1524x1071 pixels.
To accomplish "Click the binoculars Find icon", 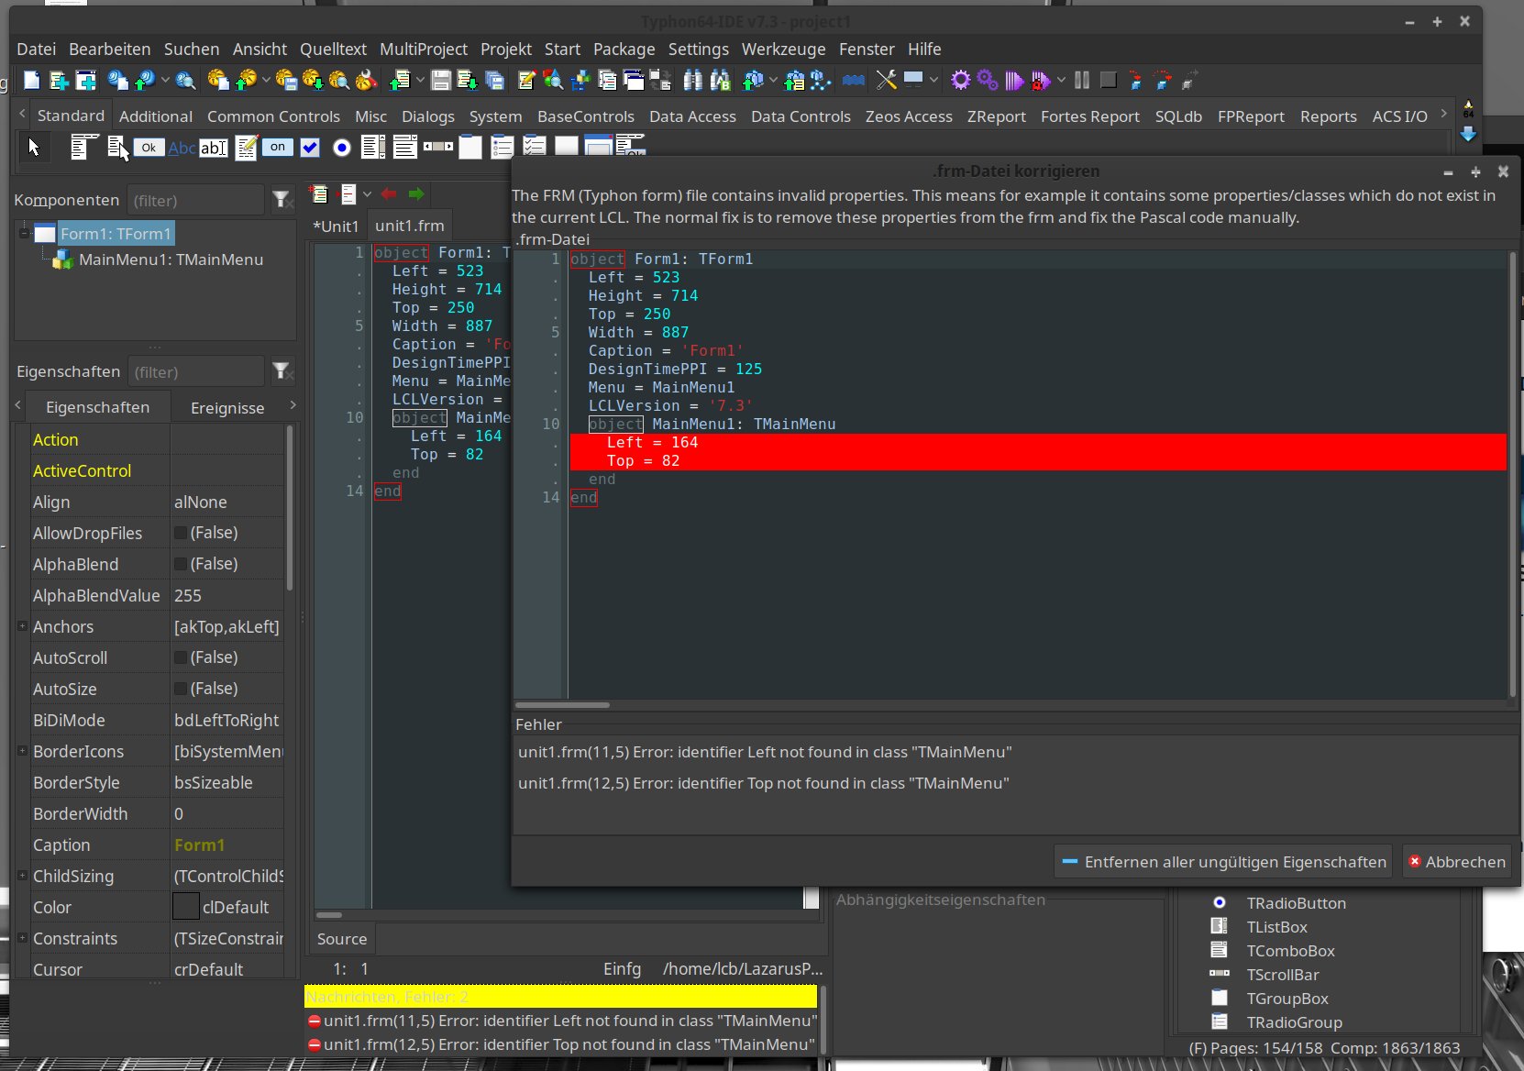I will coord(693,81).
